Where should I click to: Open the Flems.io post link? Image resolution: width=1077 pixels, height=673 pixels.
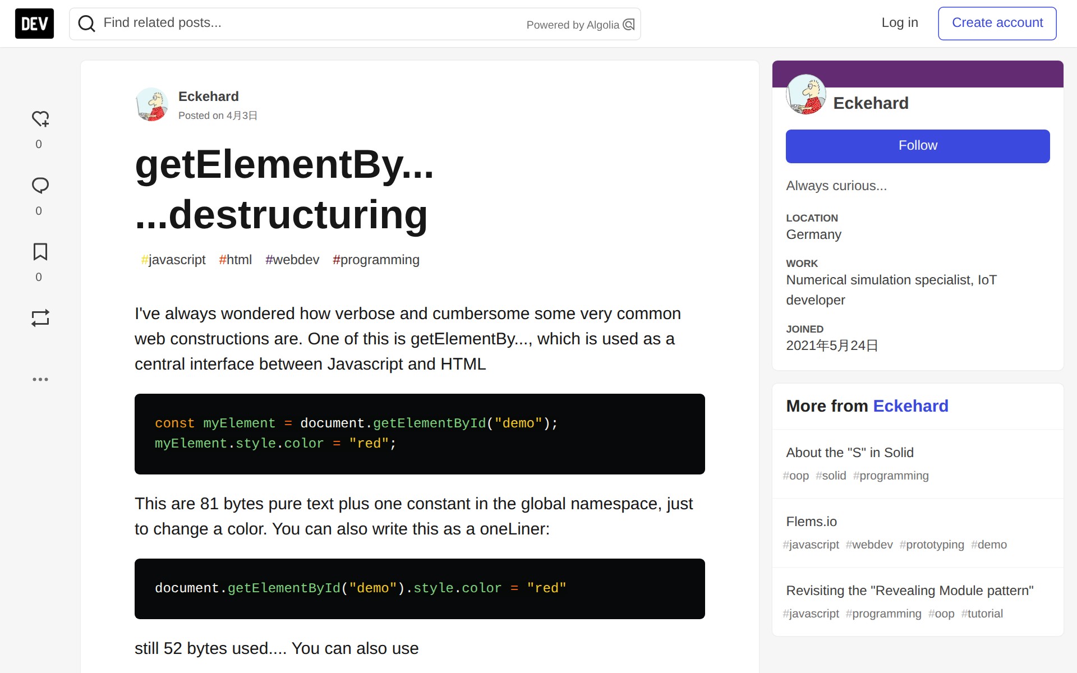tap(811, 522)
